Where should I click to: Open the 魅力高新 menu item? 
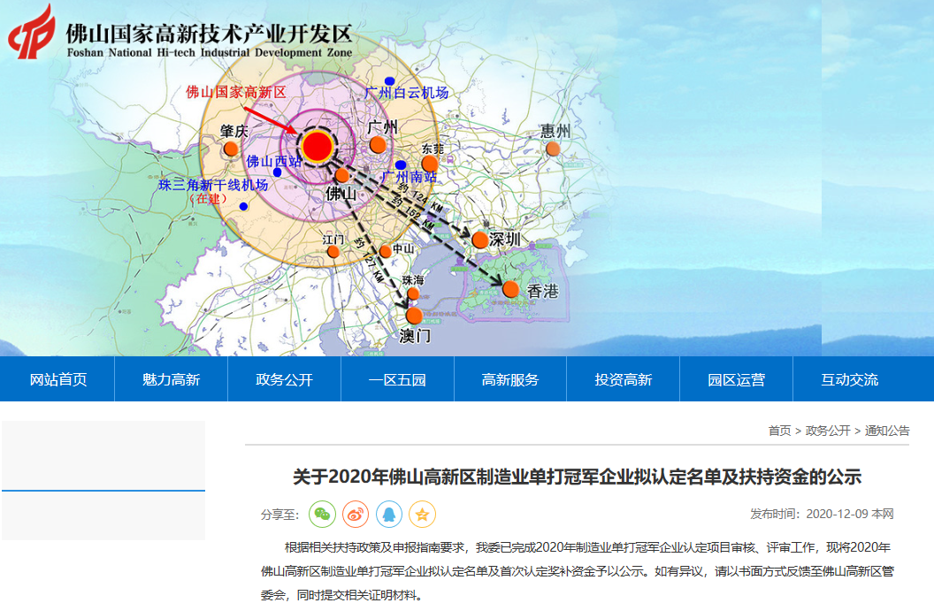point(171,379)
